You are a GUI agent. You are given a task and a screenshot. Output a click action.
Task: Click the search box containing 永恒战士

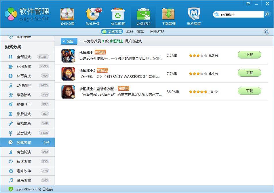[241, 14]
